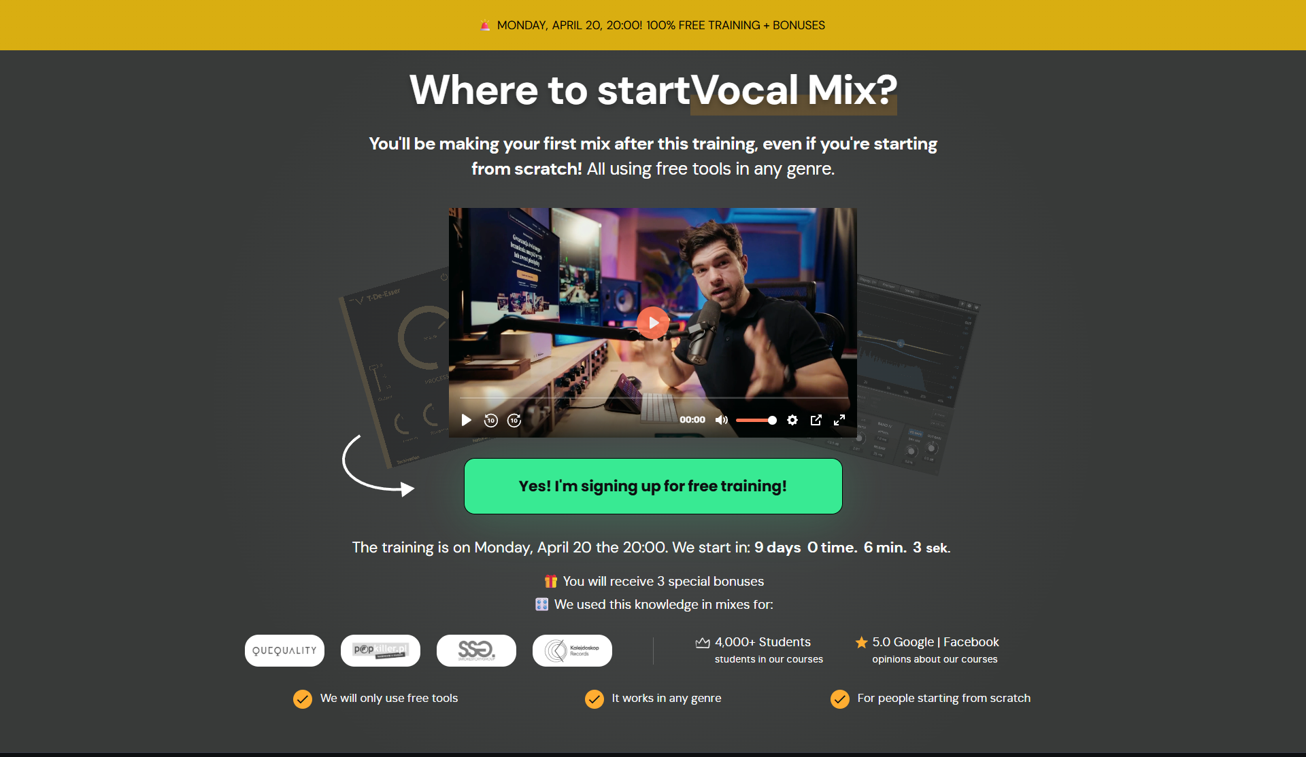Click the SSG logo badge
Viewport: 1306px width, 757px height.
[x=476, y=650]
